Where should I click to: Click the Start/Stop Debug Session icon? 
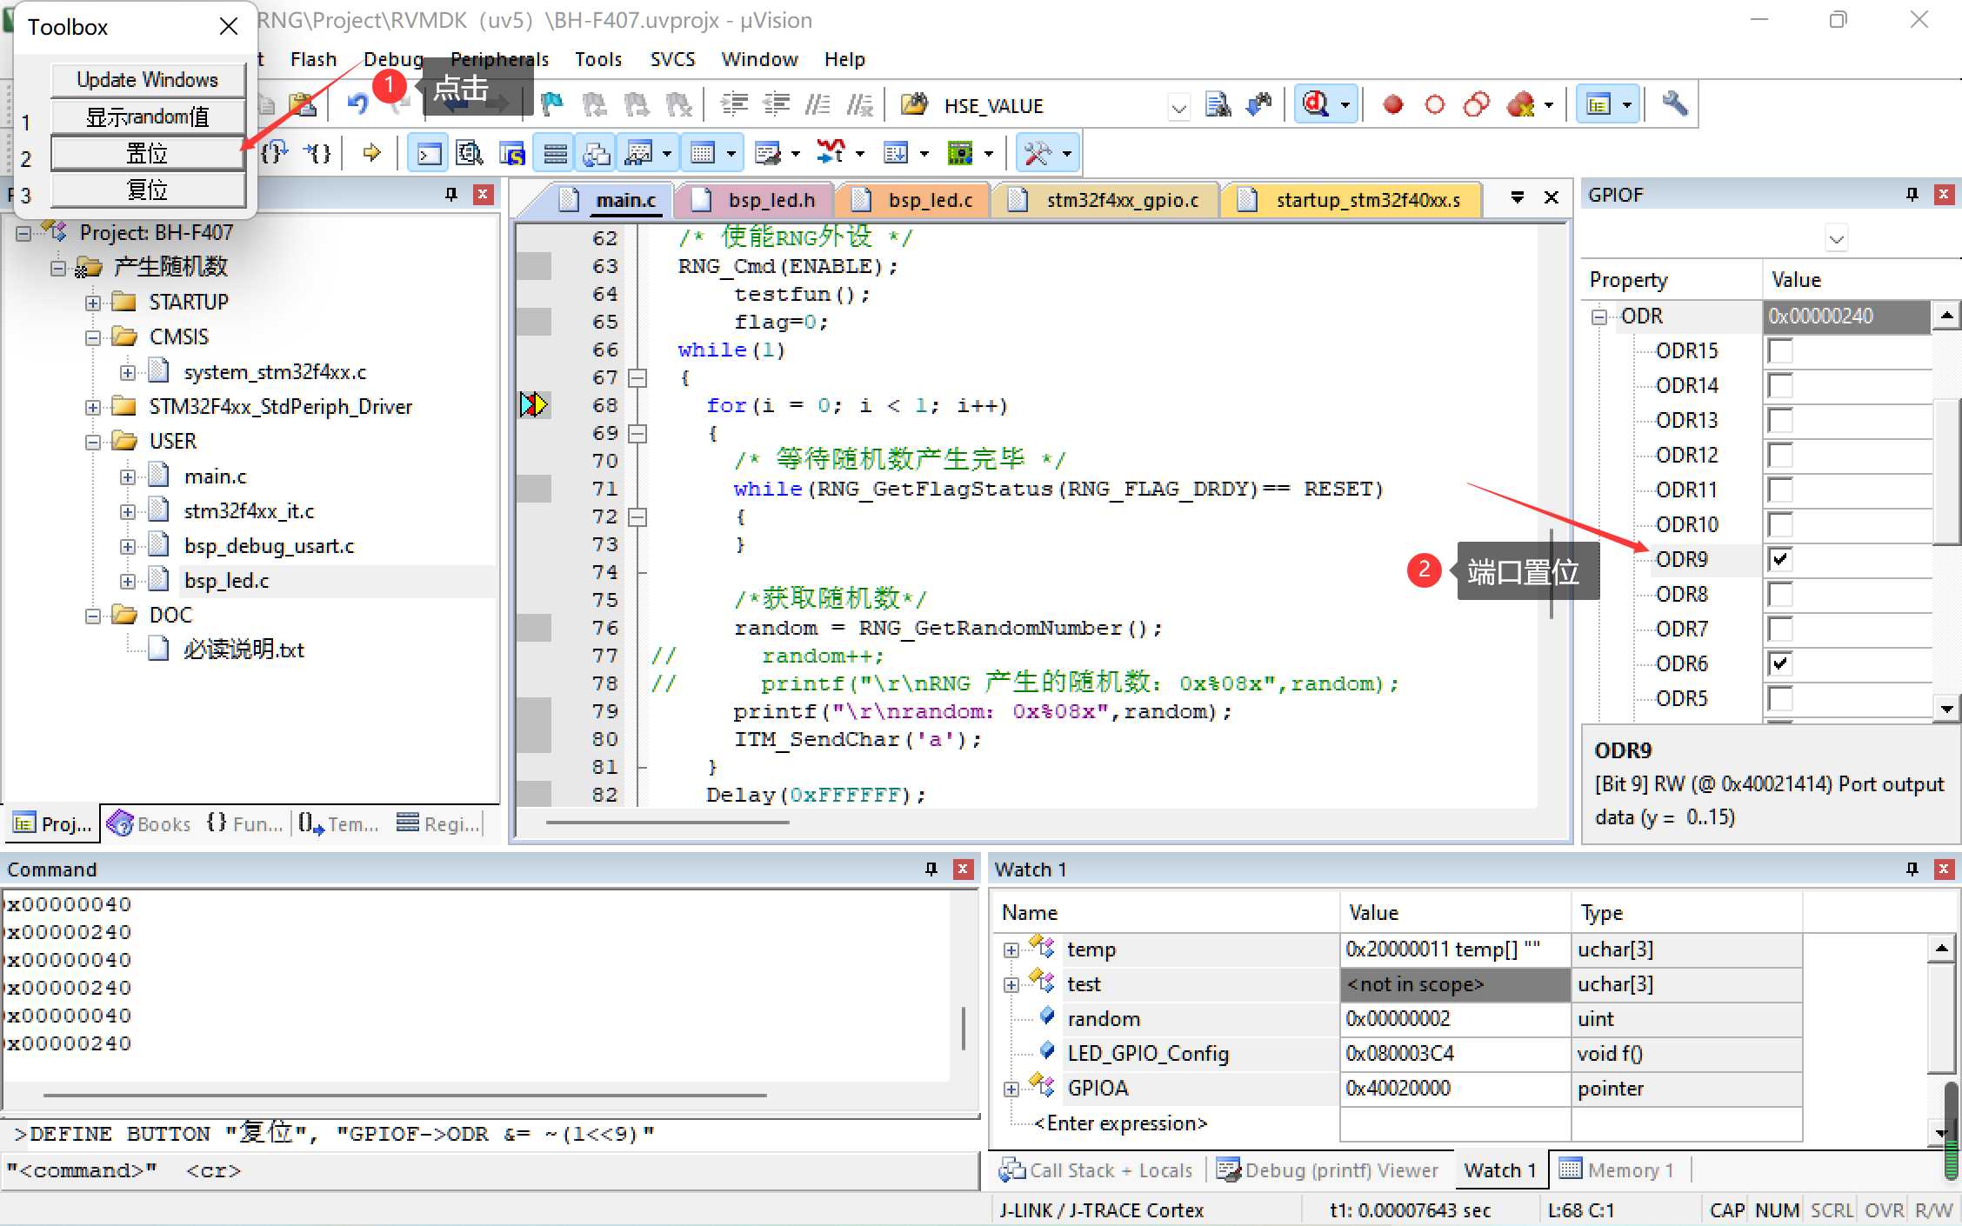click(1315, 104)
